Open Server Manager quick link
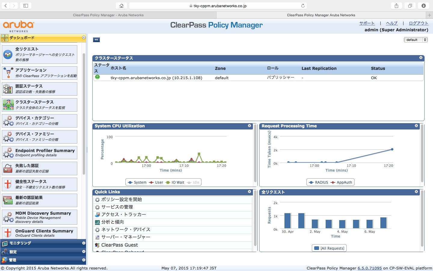 click(126, 237)
